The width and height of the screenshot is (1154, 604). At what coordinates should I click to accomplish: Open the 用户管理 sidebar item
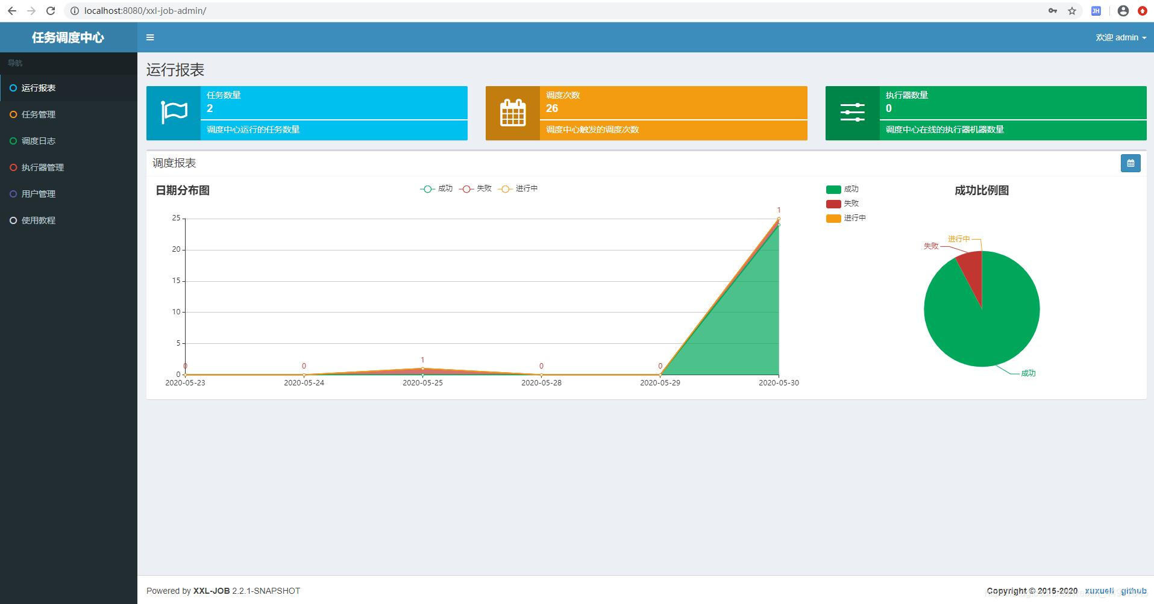[x=69, y=194]
